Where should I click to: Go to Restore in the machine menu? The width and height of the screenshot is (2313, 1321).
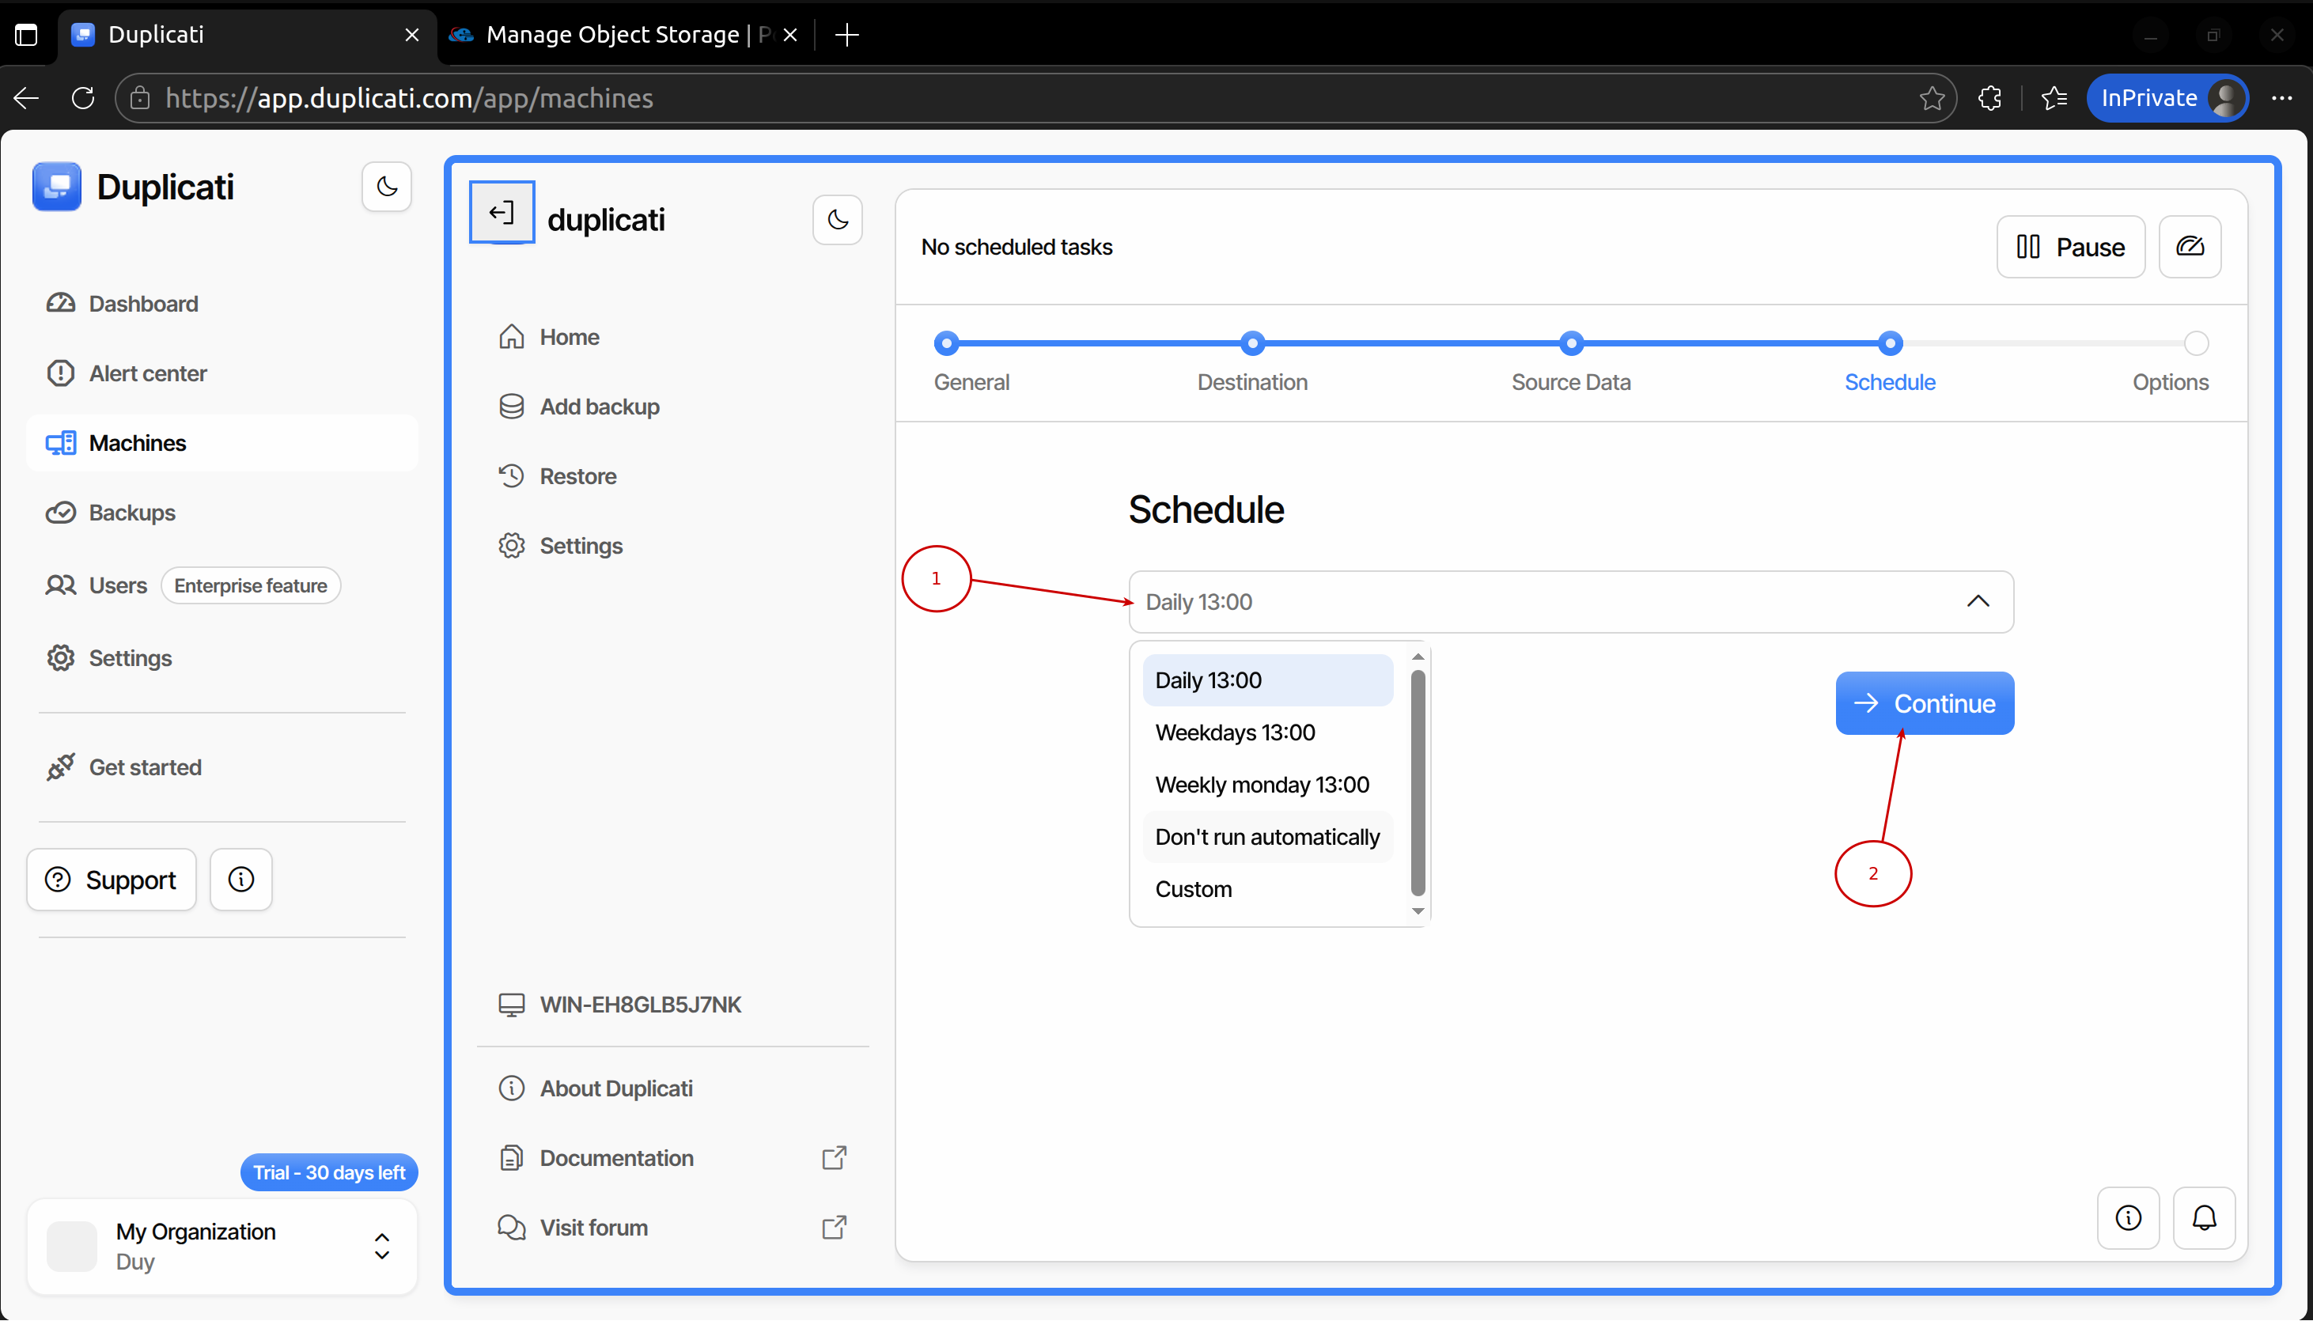577,476
